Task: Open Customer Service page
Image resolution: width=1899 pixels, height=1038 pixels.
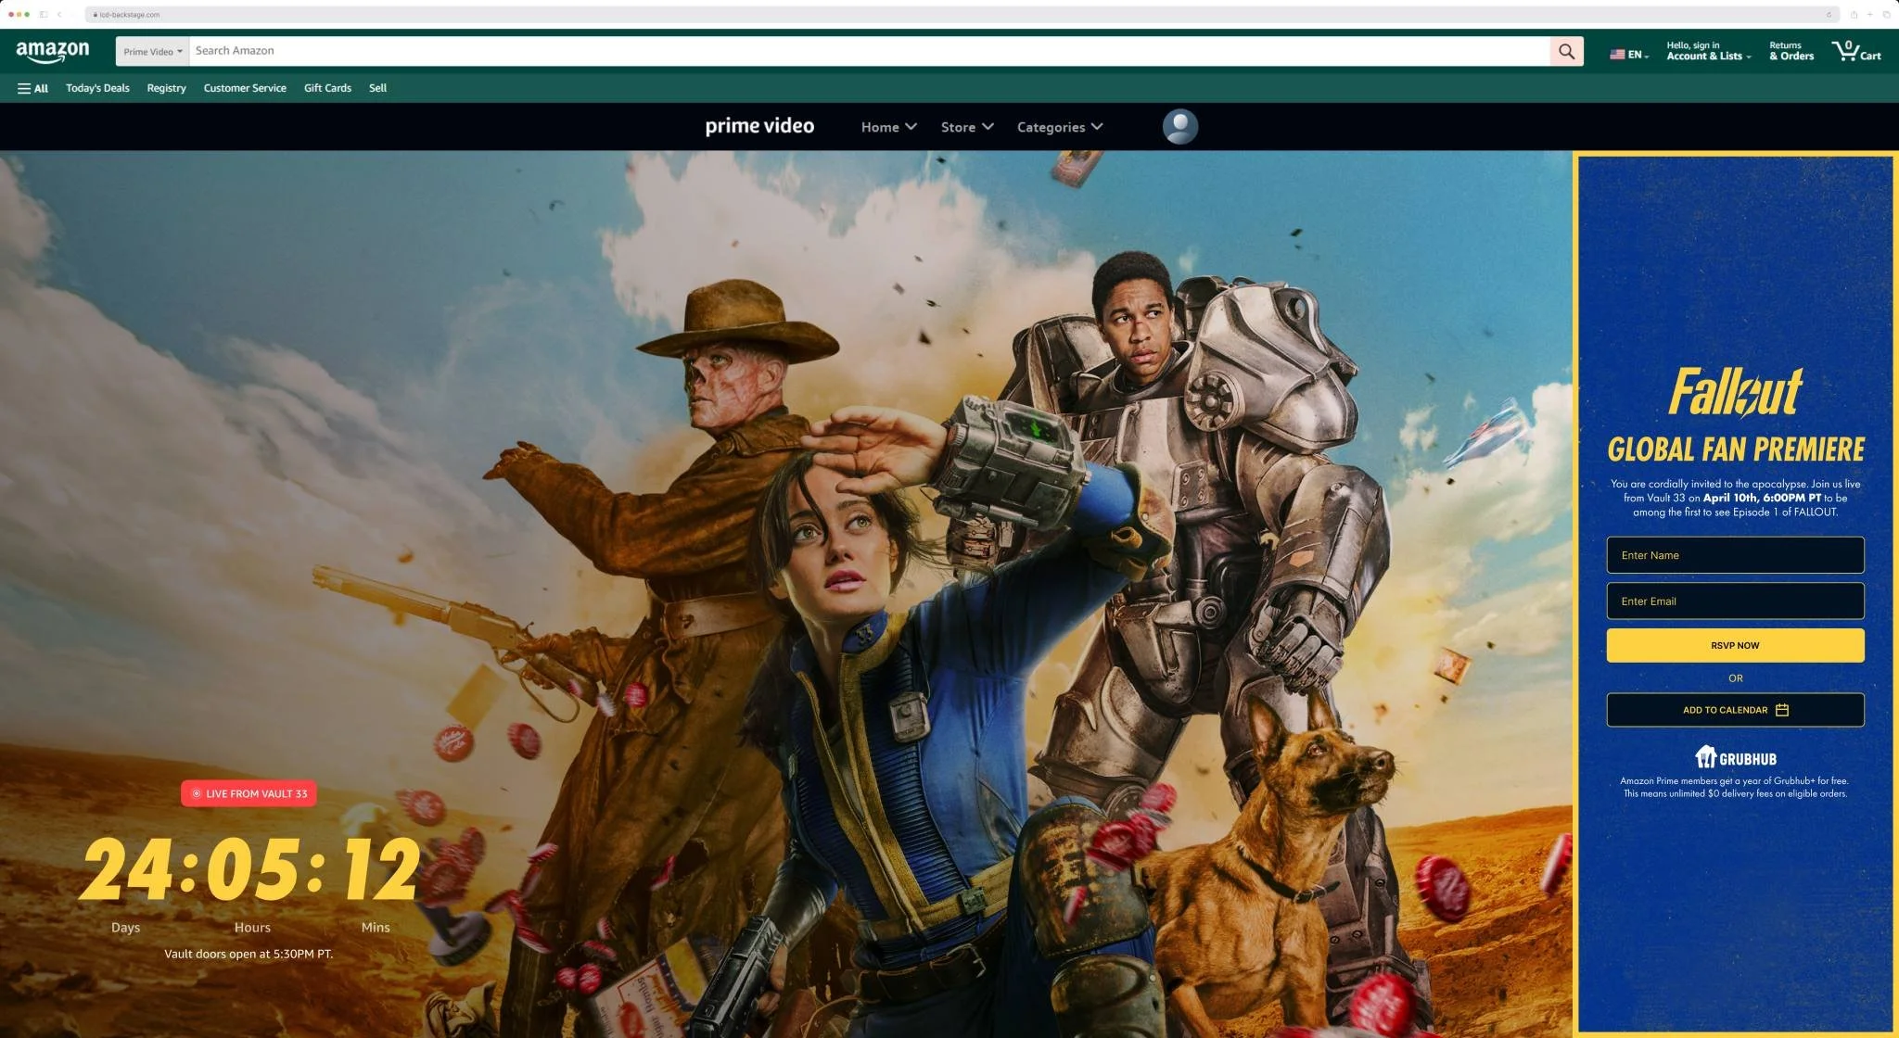Action: (x=245, y=88)
